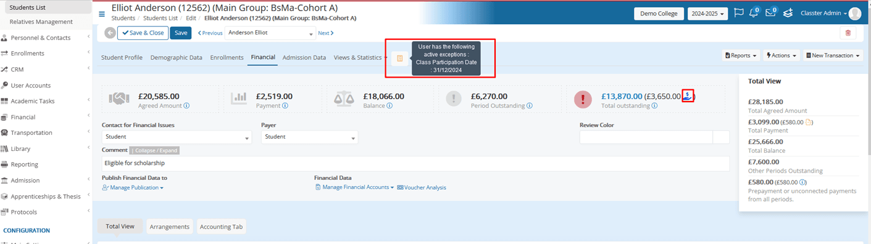Switch to the Admission Data tab
The height and width of the screenshot is (244, 871).
(x=304, y=57)
